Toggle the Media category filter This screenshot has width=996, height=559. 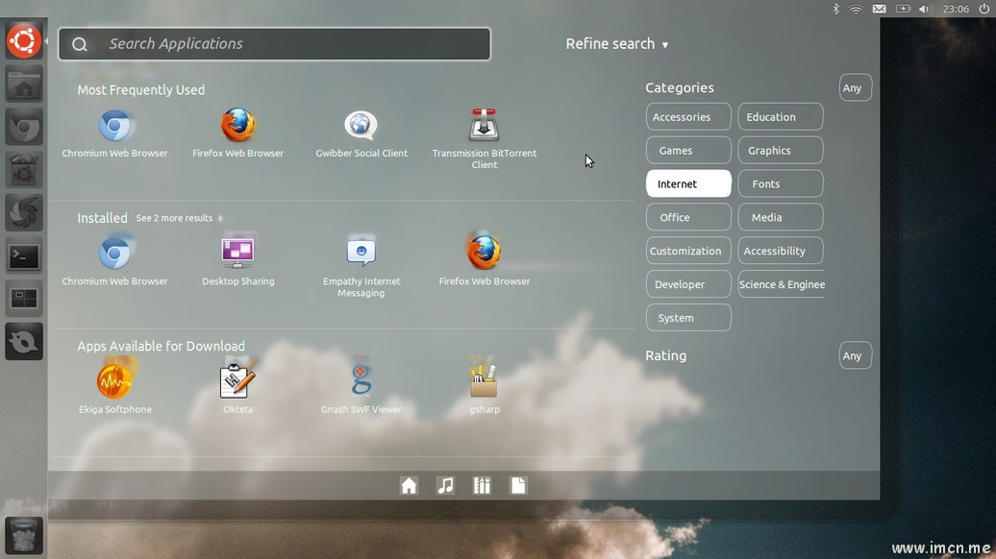(x=781, y=218)
